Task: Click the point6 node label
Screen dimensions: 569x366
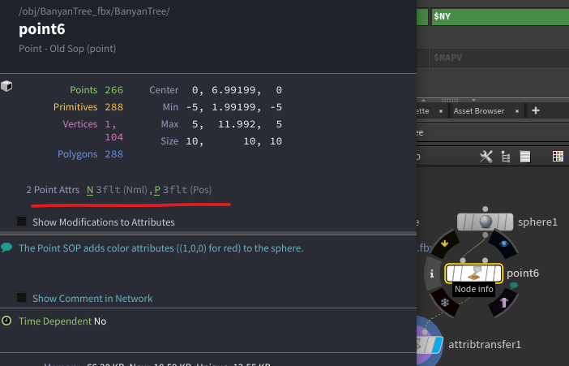Action: pyautogui.click(x=523, y=273)
